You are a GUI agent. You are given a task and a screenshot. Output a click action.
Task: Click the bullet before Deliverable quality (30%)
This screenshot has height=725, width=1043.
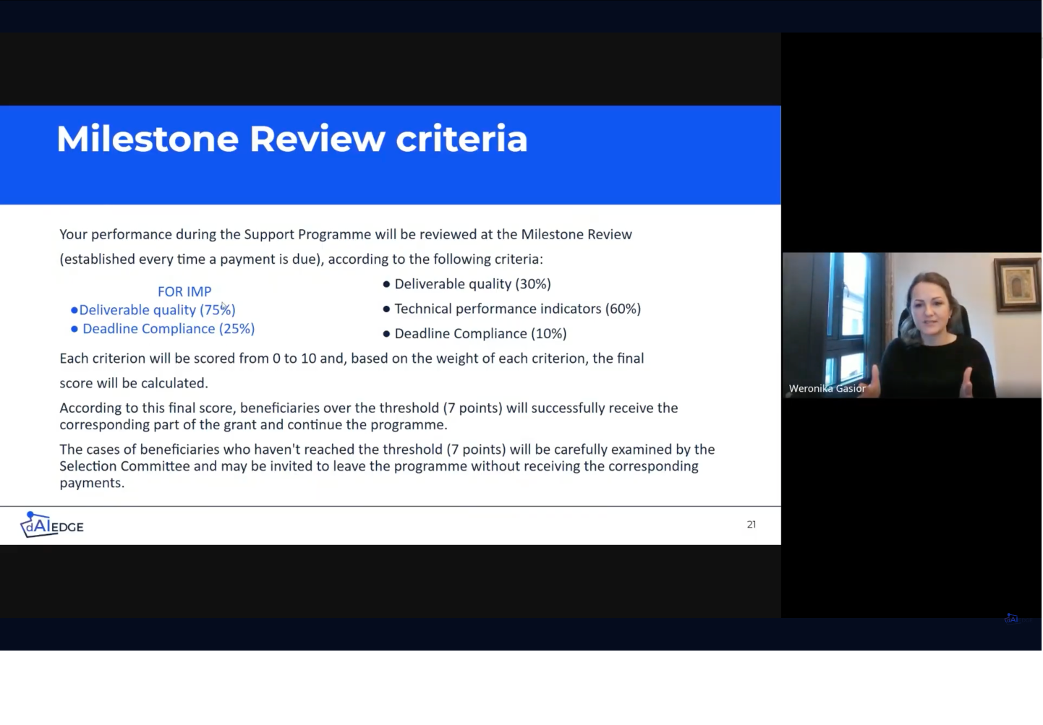(386, 284)
